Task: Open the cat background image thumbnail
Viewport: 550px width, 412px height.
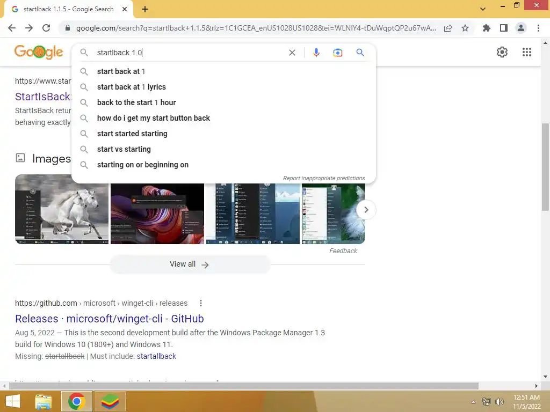Action: click(x=333, y=214)
